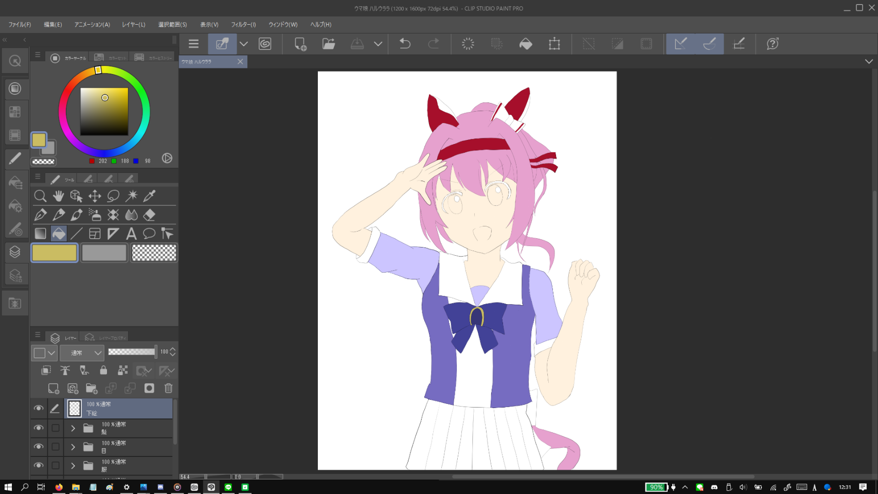Select the Eraser tool
The height and width of the screenshot is (494, 878).
[x=150, y=215]
